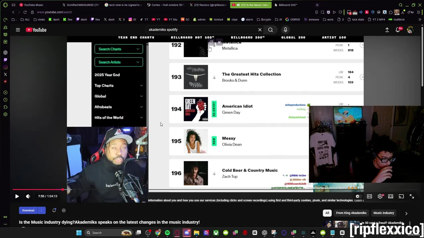Open the YouTube guide hamburger menu

coord(18,30)
